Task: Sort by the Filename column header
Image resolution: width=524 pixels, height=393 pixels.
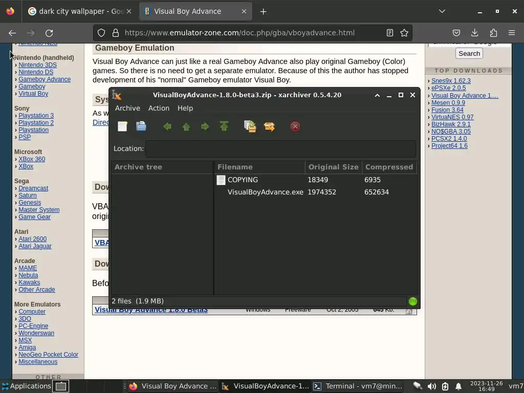Action: pyautogui.click(x=259, y=167)
